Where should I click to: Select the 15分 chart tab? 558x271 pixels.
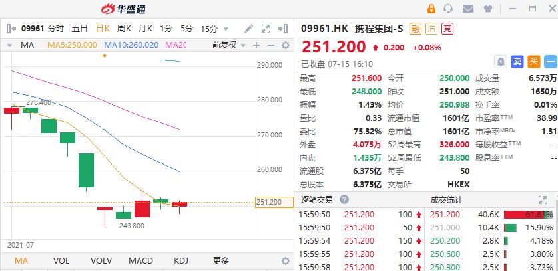209,29
